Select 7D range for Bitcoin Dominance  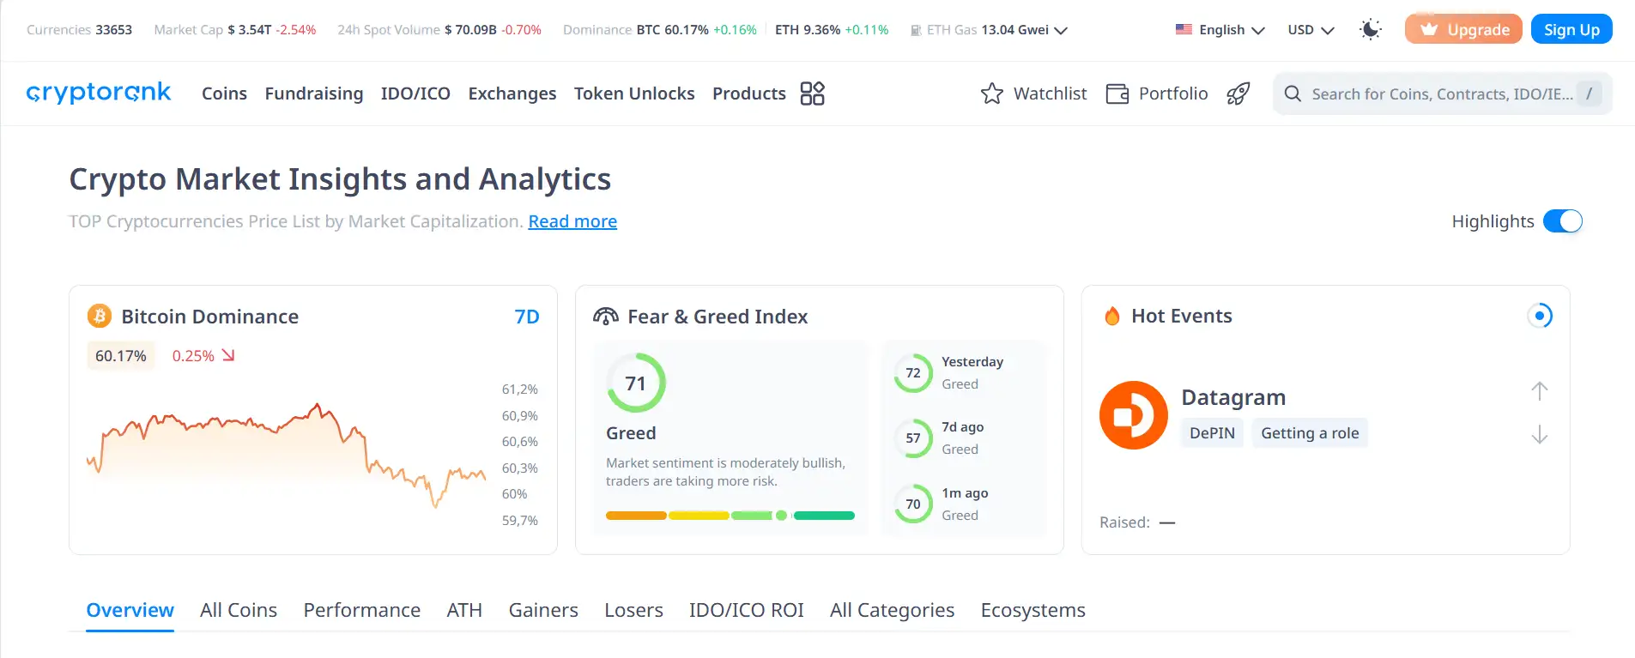point(526,317)
